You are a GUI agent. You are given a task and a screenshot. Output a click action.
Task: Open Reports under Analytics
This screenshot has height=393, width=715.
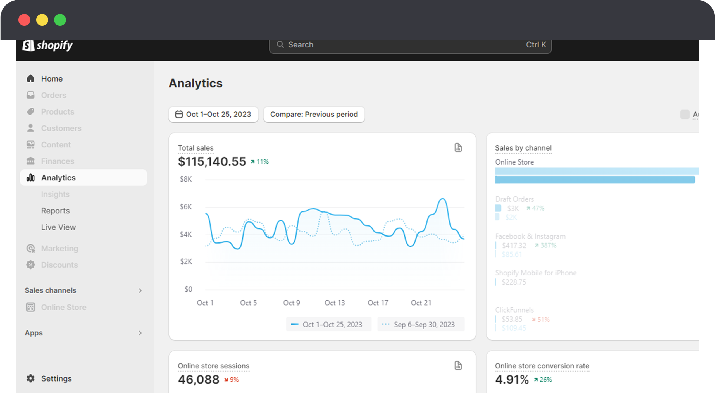55,211
